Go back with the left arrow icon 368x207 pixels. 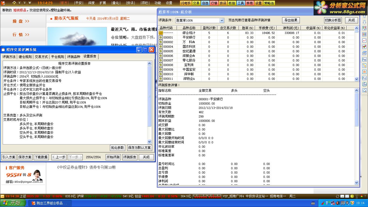point(19,3)
